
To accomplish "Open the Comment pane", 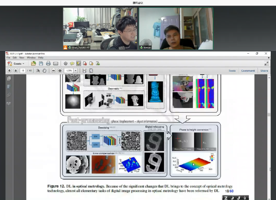I will coord(248,71).
